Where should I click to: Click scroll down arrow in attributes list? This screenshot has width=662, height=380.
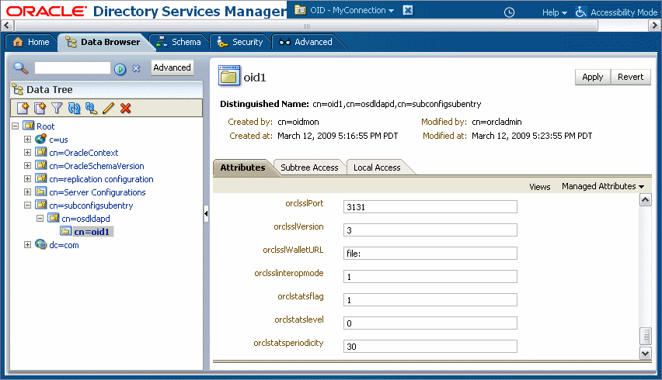point(645,354)
